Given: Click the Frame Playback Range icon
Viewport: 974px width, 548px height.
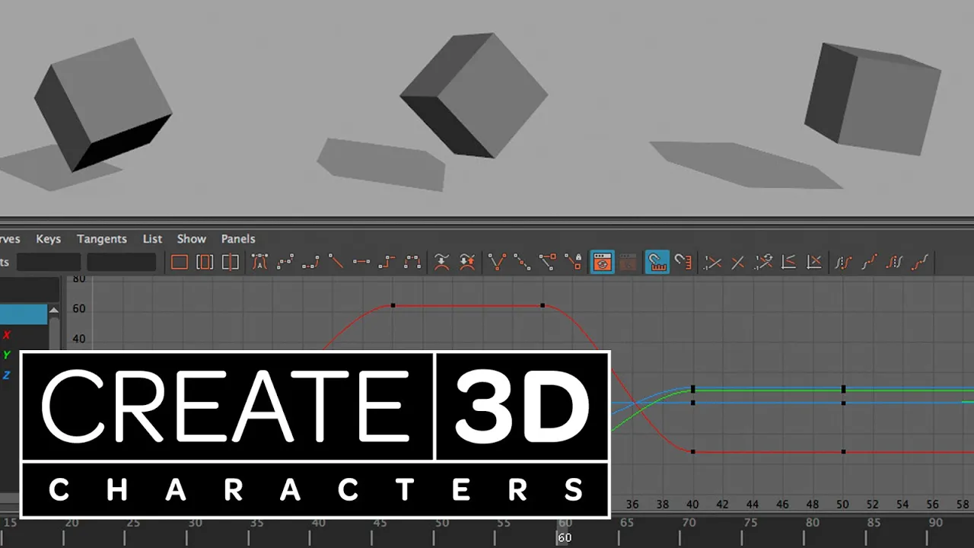Looking at the screenshot, I should (x=205, y=263).
